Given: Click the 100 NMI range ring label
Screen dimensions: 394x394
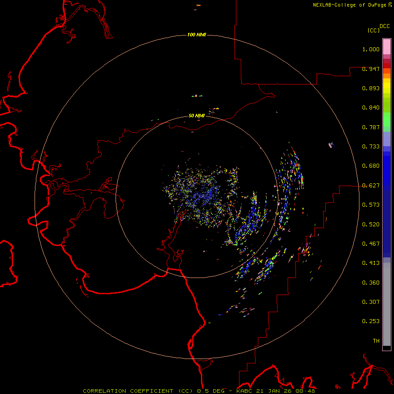Looking at the screenshot, I should click(x=197, y=35).
